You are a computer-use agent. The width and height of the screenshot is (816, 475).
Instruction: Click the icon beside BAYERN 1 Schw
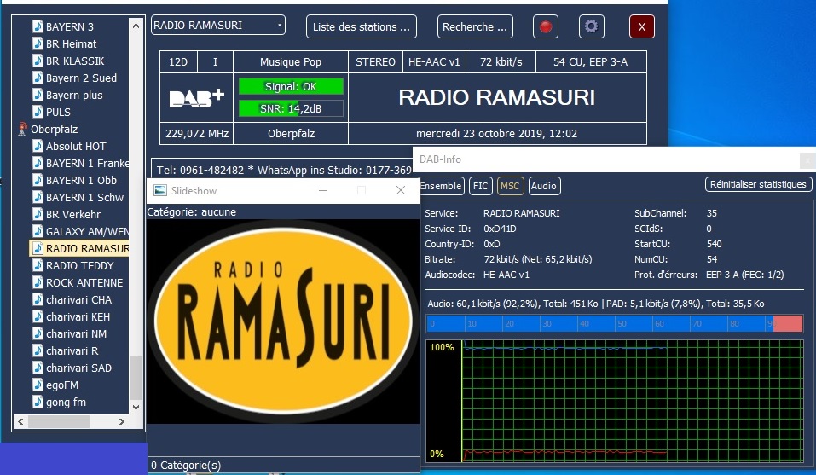38,197
